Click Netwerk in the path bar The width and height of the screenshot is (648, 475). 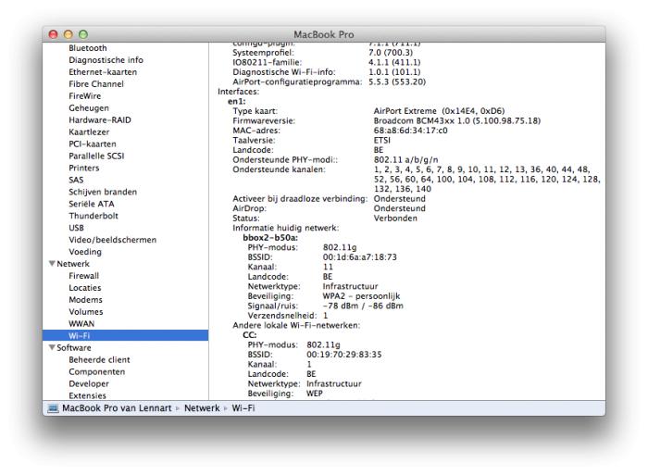pos(202,408)
